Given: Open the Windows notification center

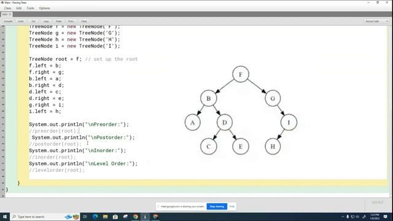Looking at the screenshot, I should (386, 217).
